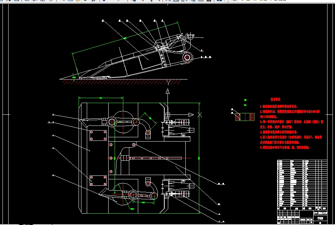The height and width of the screenshot is (225, 335).
Task: Click the green grip on the plan view's top horizontal dimension
Action: point(101,98)
